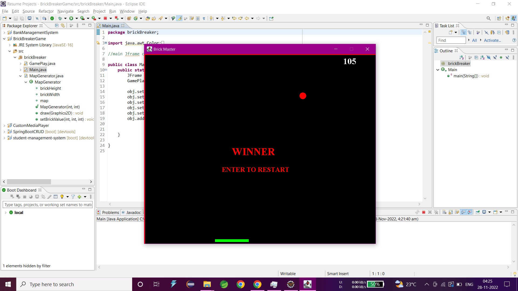This screenshot has width=518, height=291.
Task: Collapse All in the Package Explorer toolbar
Action: [x=57, y=25]
